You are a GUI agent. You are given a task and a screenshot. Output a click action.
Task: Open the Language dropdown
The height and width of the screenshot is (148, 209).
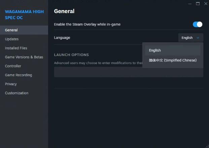tap(190, 38)
